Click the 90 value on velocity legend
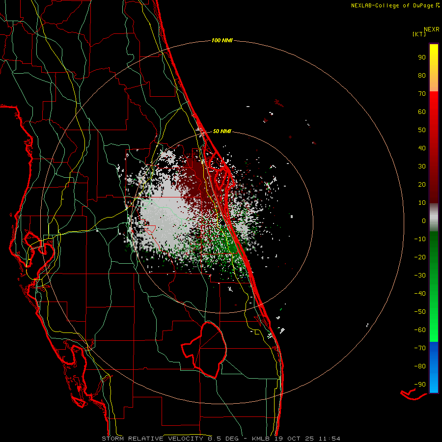Image resolution: width=442 pixels, height=442 pixels. (422, 57)
